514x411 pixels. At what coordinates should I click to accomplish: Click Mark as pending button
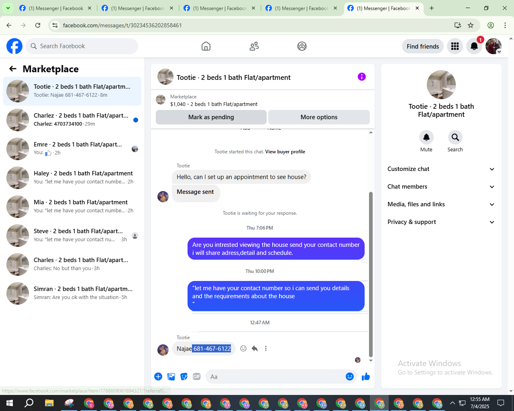(211, 117)
